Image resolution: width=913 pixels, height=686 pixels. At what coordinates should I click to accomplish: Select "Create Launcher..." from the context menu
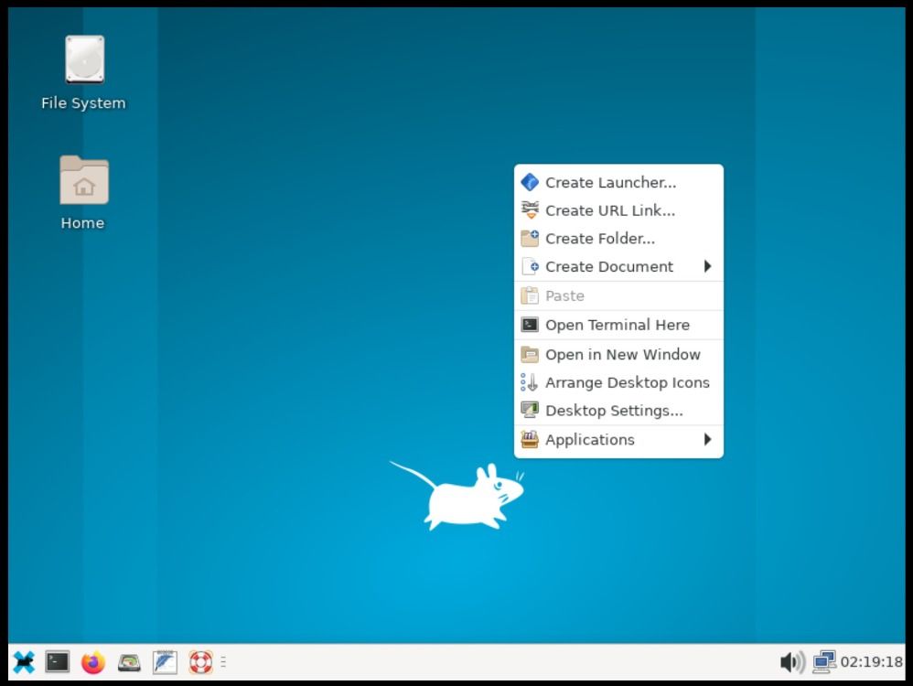click(609, 182)
